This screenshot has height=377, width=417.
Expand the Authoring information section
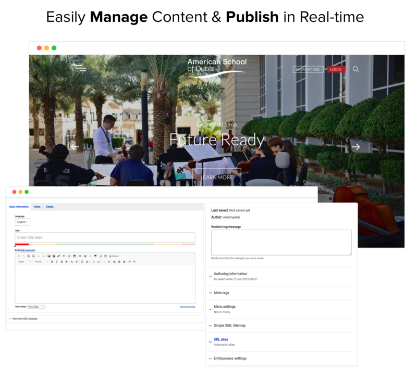(x=230, y=276)
